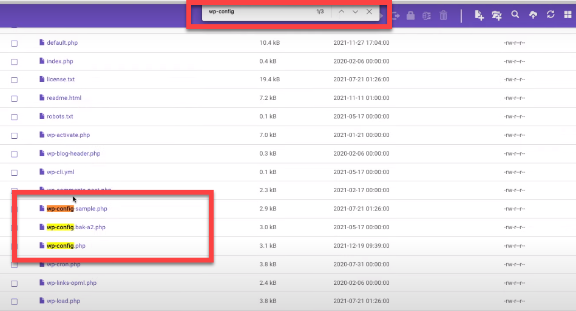Screen dimensions: 576x311
Task: Click the date 2021-11-11 01:00:00
Action: [x=362, y=98]
